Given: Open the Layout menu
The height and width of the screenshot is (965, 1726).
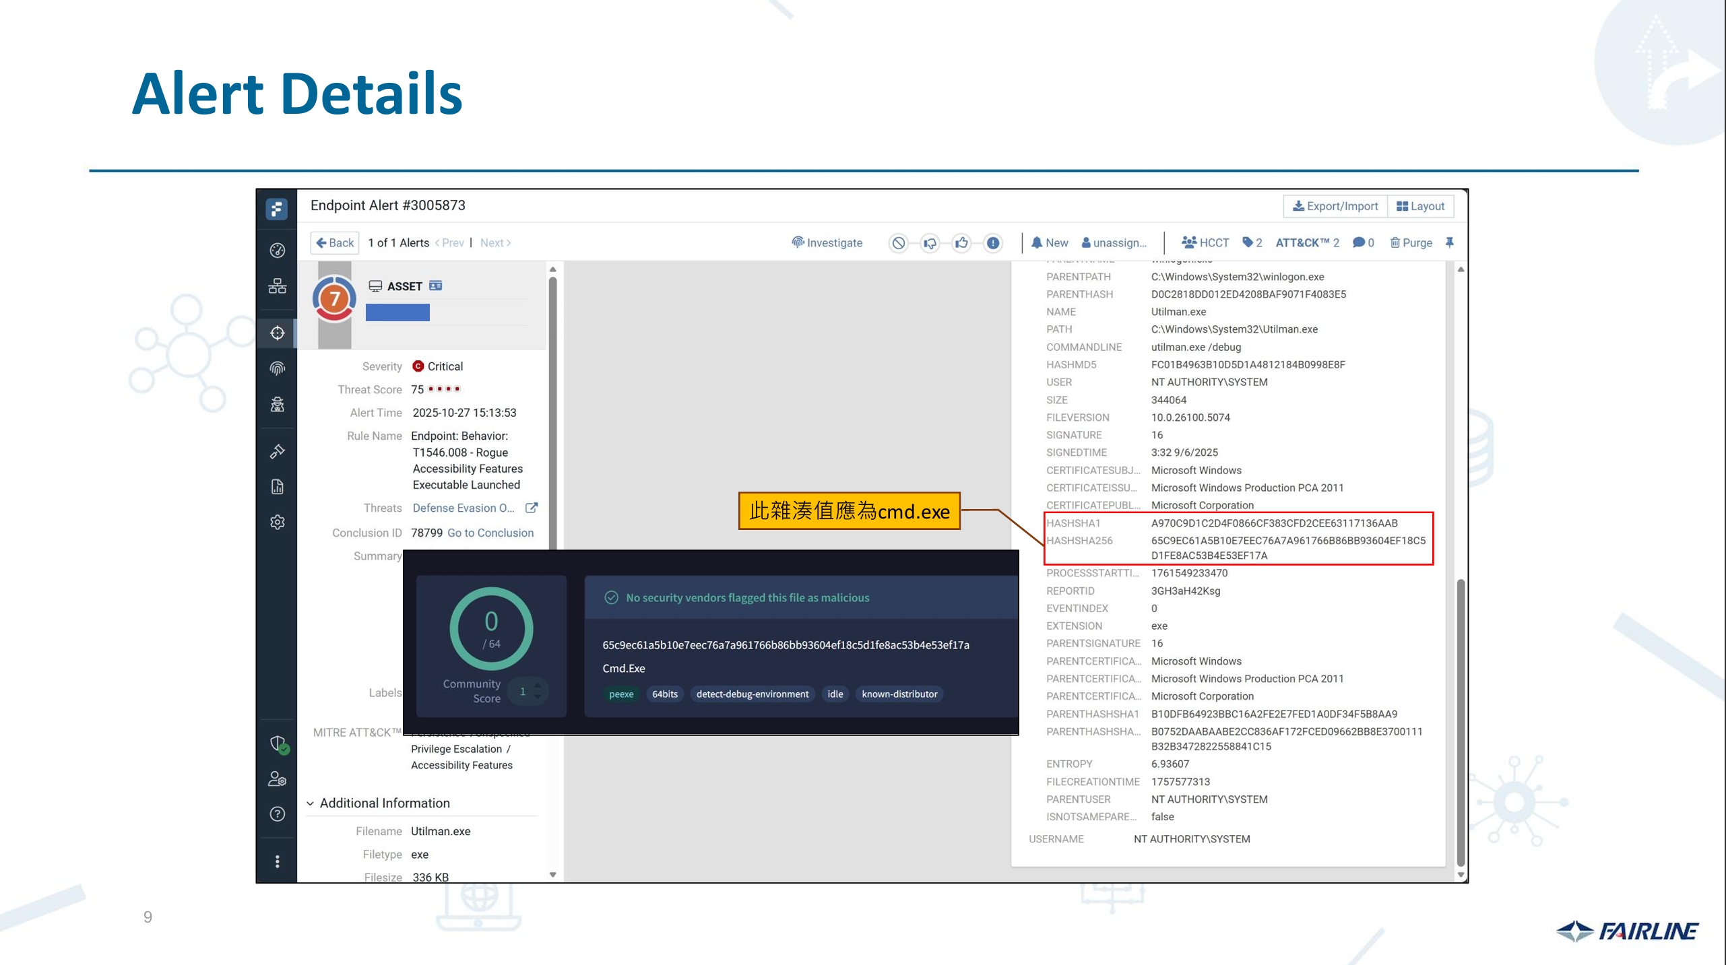Looking at the screenshot, I should click(1420, 206).
